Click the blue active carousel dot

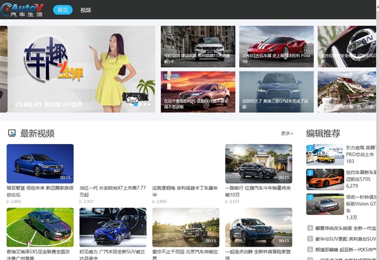pyautogui.click(x=136, y=105)
